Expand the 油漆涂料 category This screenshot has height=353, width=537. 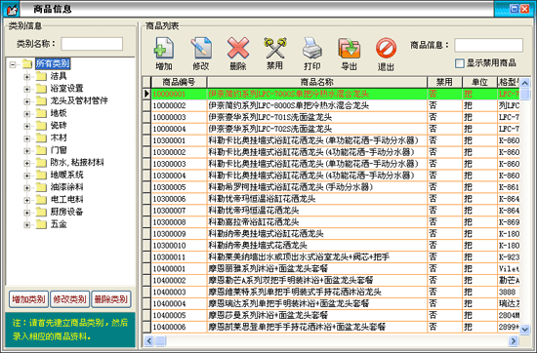(27, 188)
